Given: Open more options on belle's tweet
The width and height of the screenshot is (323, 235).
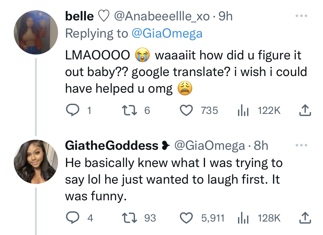Looking at the screenshot, I should pyautogui.click(x=301, y=16).
